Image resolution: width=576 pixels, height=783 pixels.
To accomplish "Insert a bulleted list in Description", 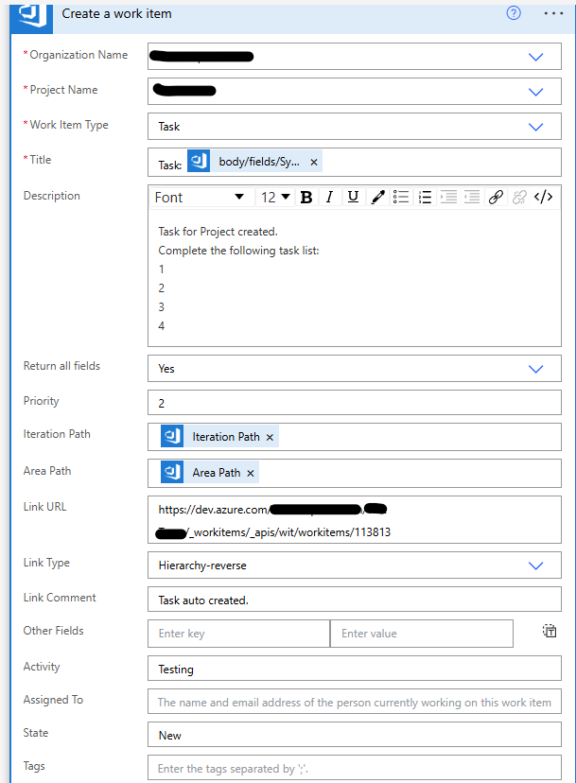I will [401, 198].
